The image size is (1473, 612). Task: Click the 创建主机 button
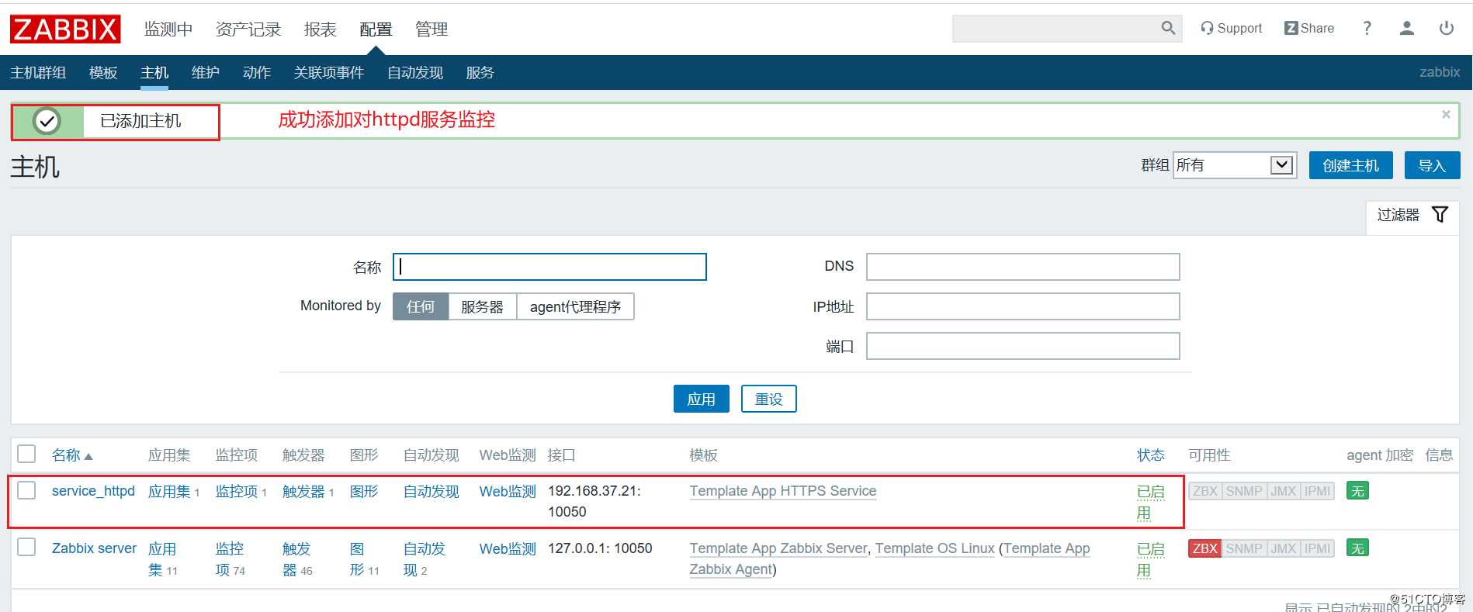[x=1351, y=165]
